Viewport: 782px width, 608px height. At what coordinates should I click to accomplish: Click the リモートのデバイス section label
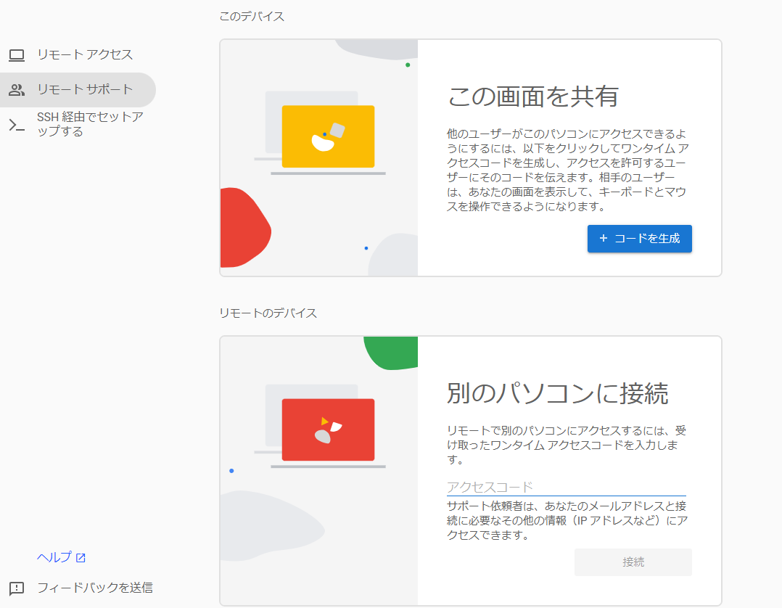[x=268, y=313]
